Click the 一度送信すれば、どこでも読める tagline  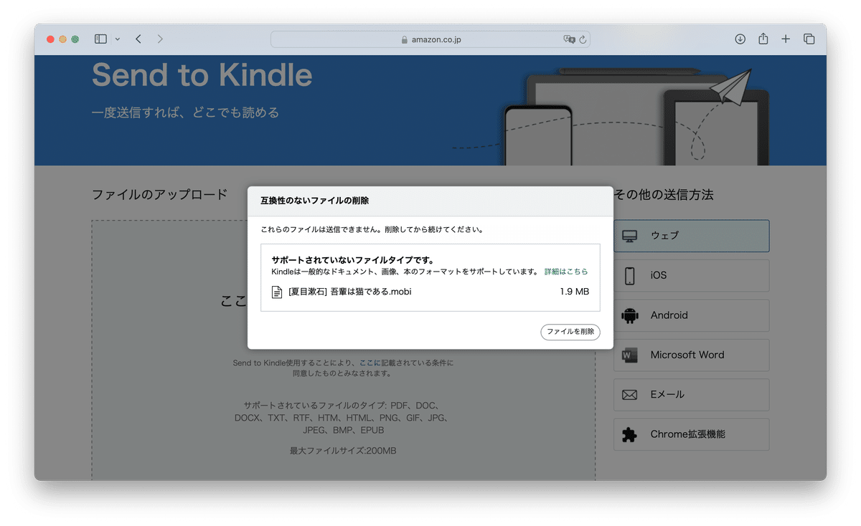[x=185, y=113]
